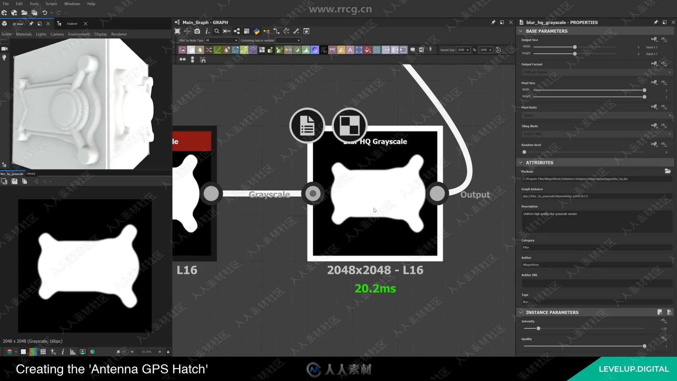Screen dimensions: 677x381
Task: Open the Explorer panel tab
Action: (x=72, y=24)
